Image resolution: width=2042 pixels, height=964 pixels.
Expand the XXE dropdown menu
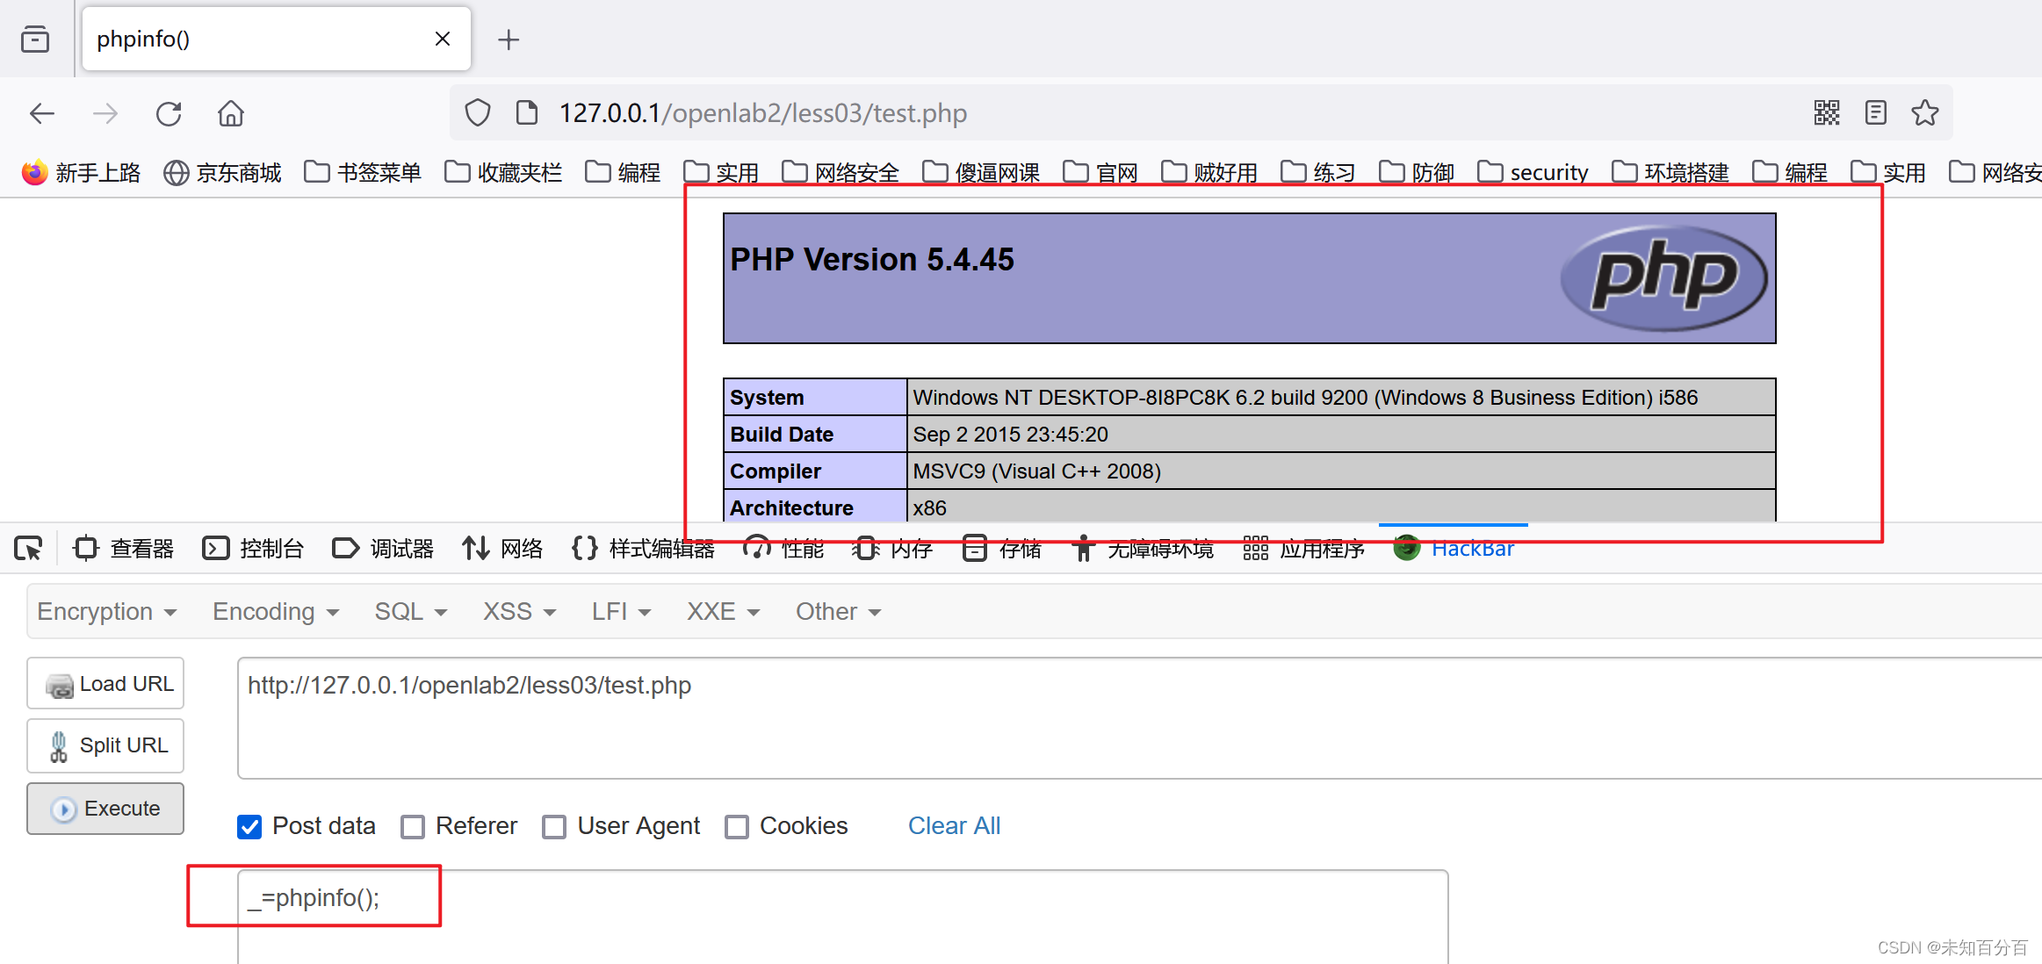point(724,612)
